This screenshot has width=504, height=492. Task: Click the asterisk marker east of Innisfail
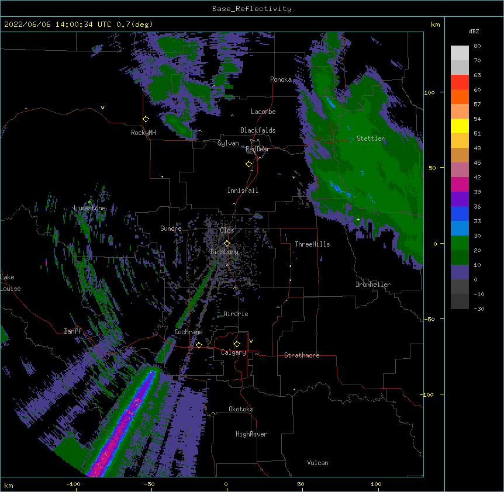(294, 178)
